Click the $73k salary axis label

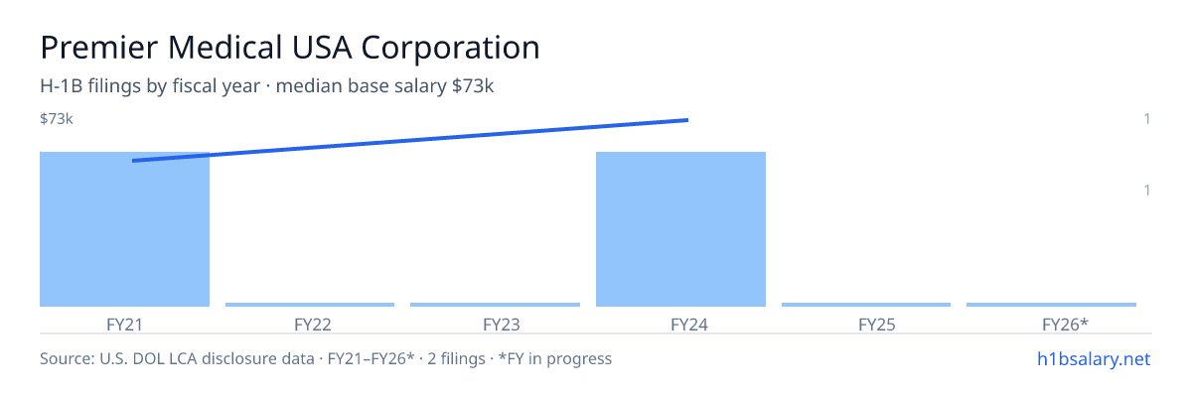point(57,119)
